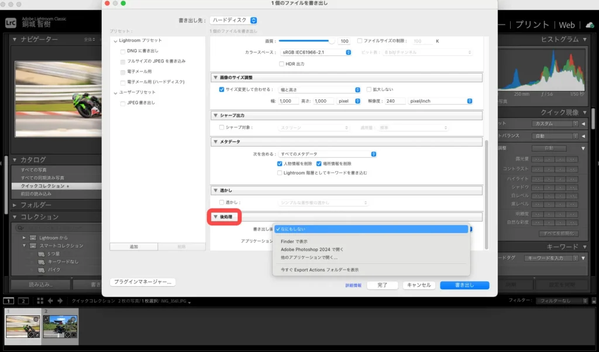
Task: Click the filmstrip back arrow icon
Action: pyautogui.click(x=50, y=301)
